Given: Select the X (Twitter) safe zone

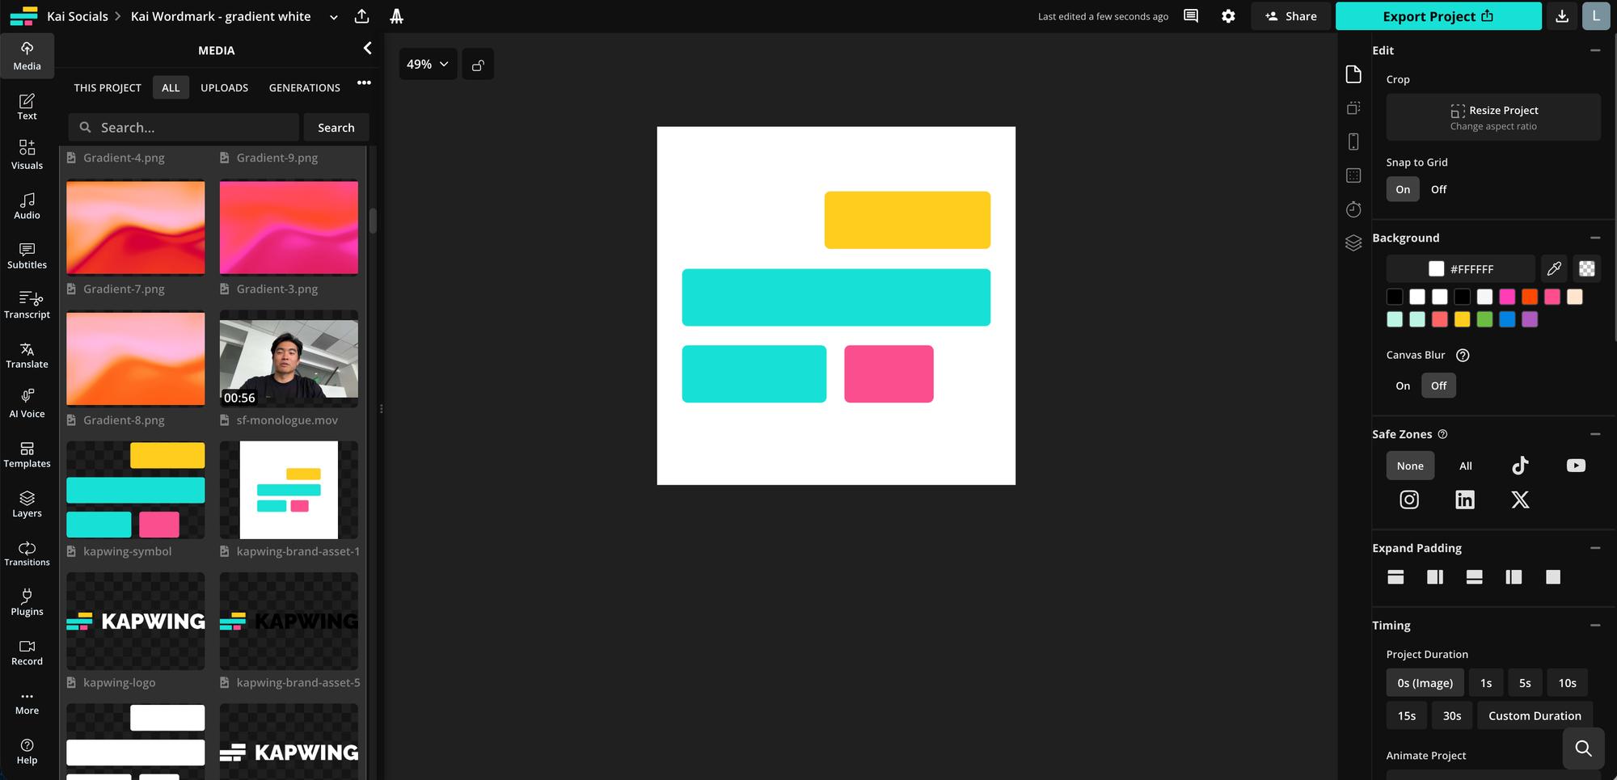Looking at the screenshot, I should pyautogui.click(x=1521, y=500).
